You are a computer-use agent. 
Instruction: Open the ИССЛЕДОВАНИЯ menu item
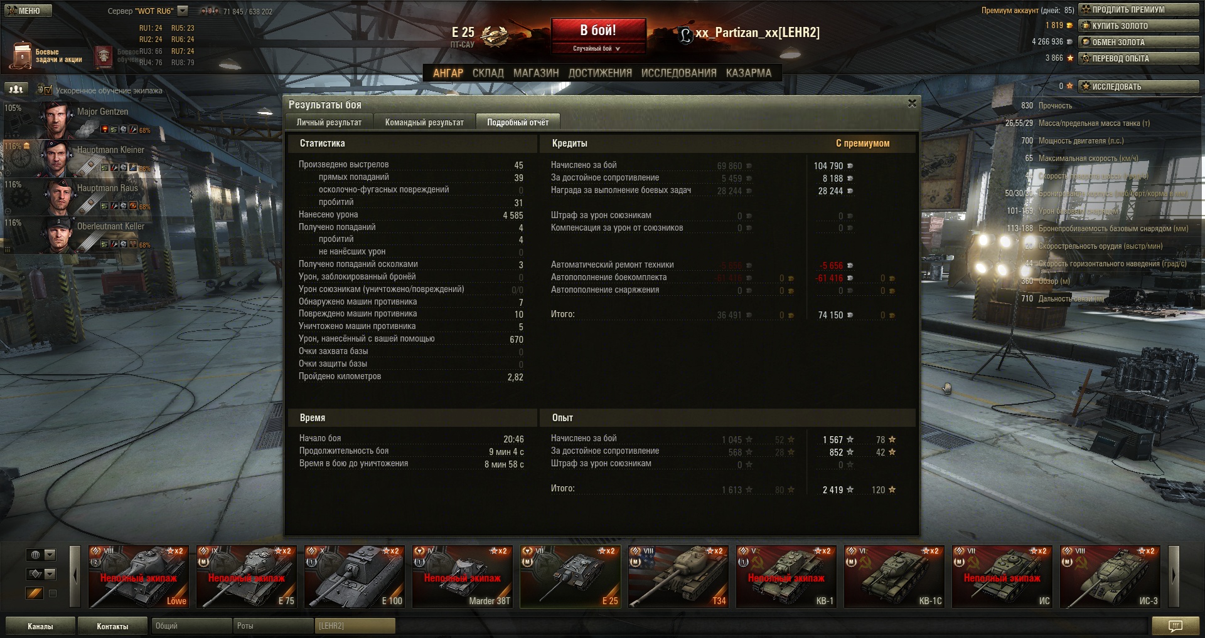coord(678,73)
